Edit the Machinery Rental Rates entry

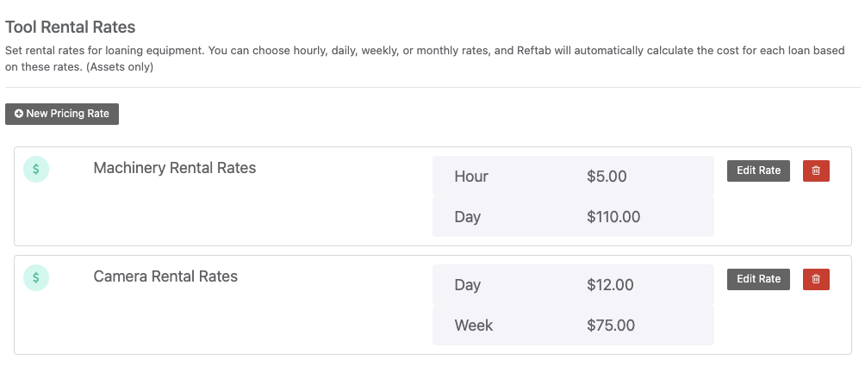[x=758, y=171]
